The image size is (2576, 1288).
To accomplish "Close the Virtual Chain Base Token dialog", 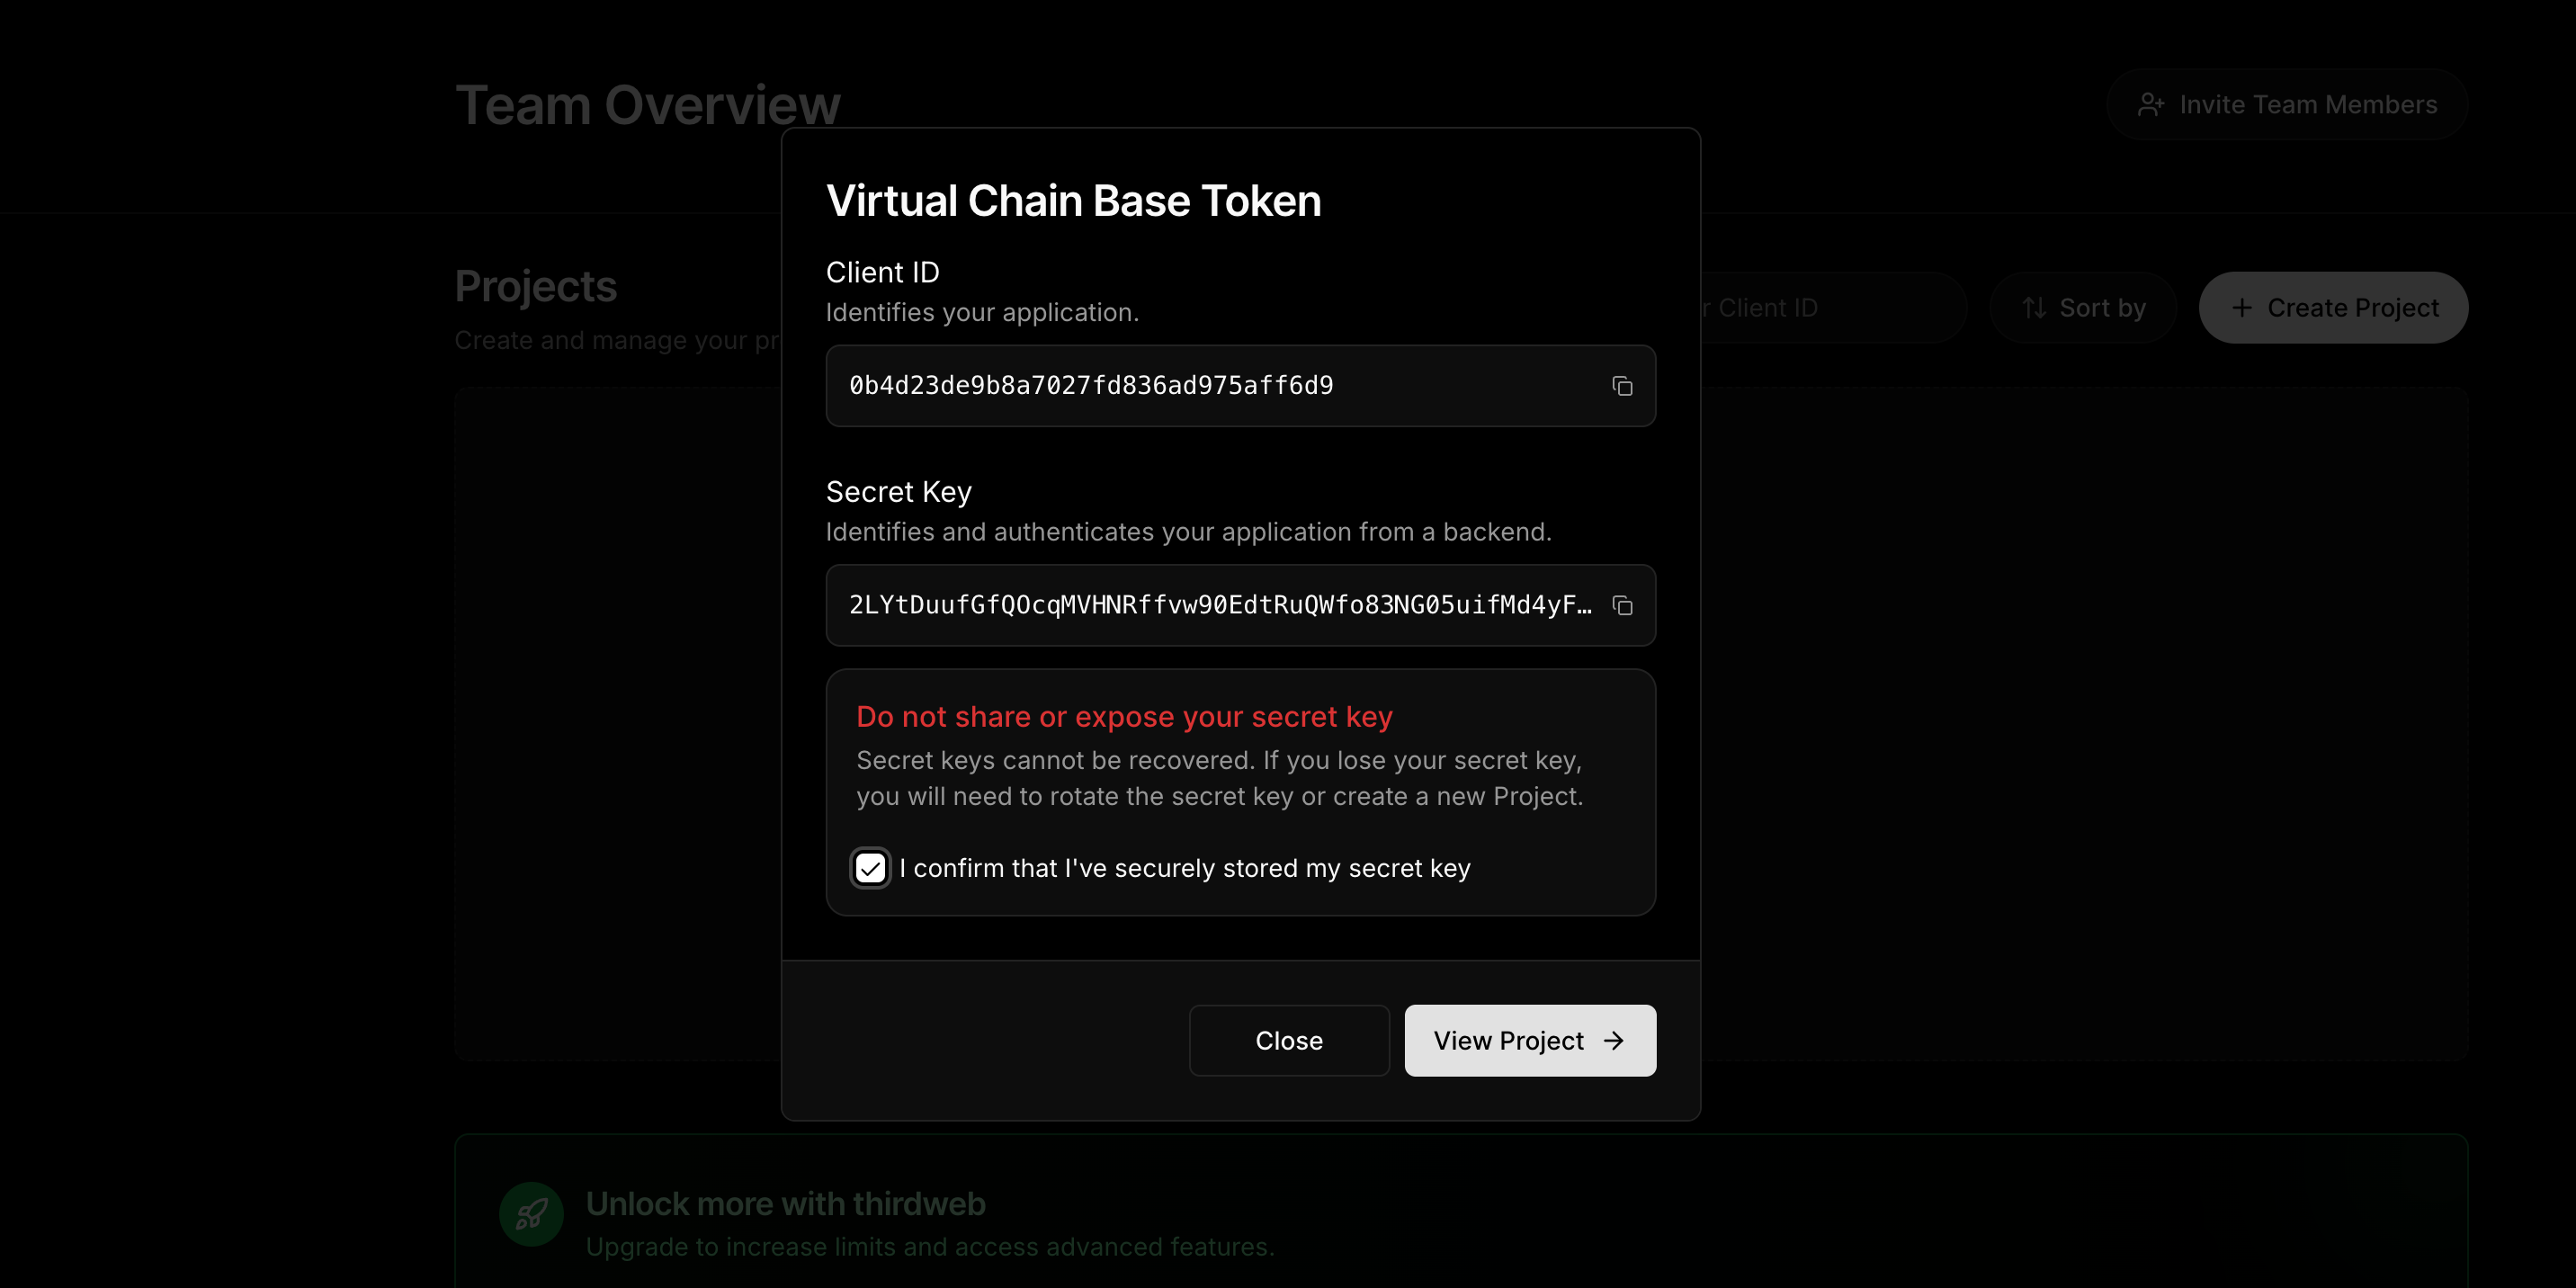I will coord(1288,1040).
